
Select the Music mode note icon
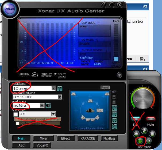[144, 130]
